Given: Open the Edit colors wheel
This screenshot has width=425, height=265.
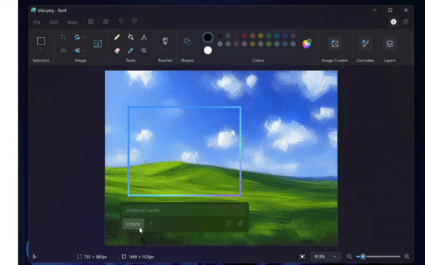Looking at the screenshot, I should click(307, 44).
